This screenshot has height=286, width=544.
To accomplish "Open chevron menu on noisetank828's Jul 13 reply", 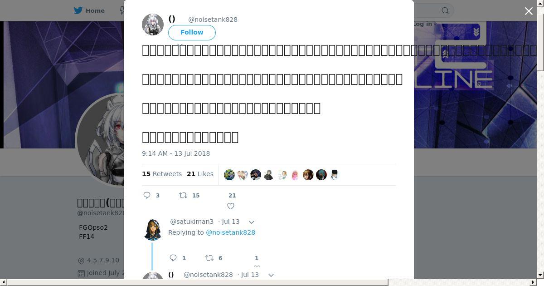I will [271, 275].
